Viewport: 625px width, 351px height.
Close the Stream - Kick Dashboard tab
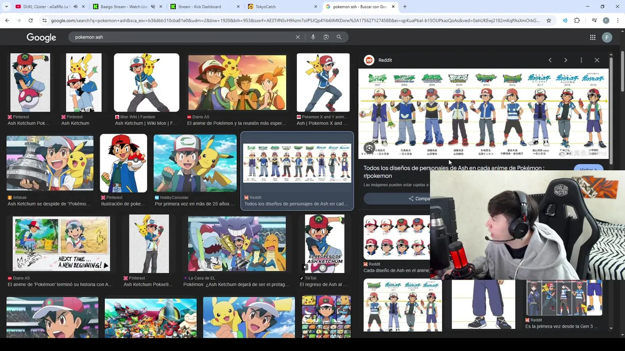tap(238, 7)
